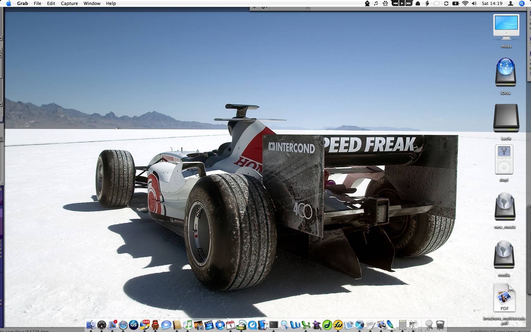Launch iTunes from the dock
This screenshot has height=332, width=531.
pos(188,325)
